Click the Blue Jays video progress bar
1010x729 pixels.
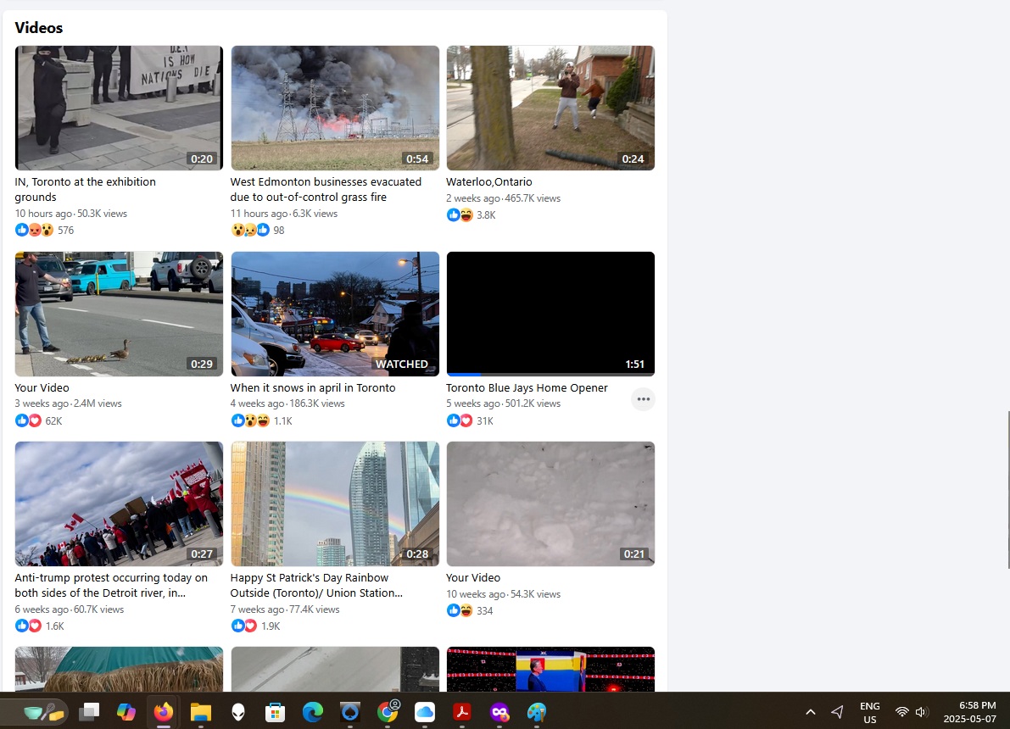[550, 374]
